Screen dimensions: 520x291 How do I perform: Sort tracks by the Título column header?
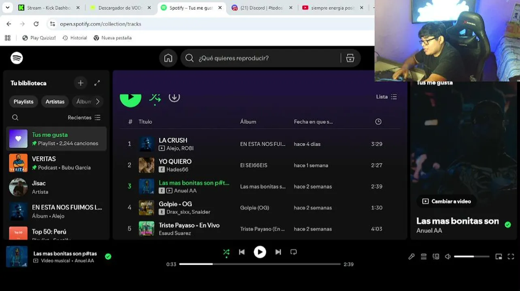tap(145, 122)
